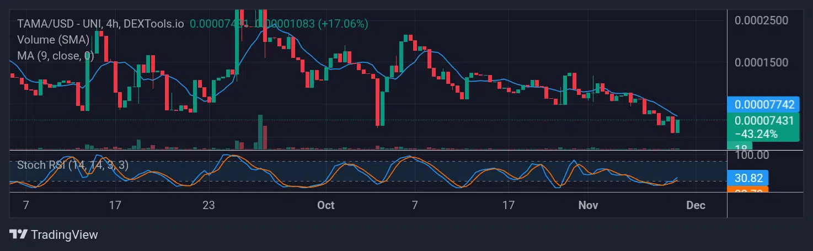Click the 23 date on time axis
The height and width of the screenshot is (251, 813).
208,205
